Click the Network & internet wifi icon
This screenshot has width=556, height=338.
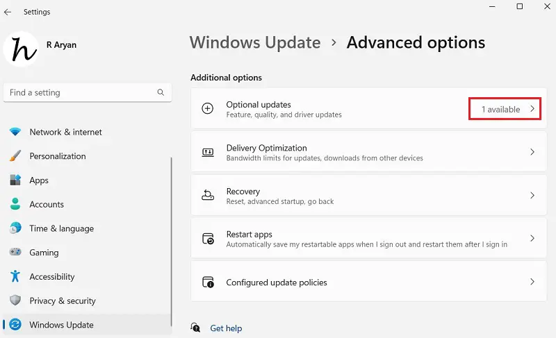(15, 132)
